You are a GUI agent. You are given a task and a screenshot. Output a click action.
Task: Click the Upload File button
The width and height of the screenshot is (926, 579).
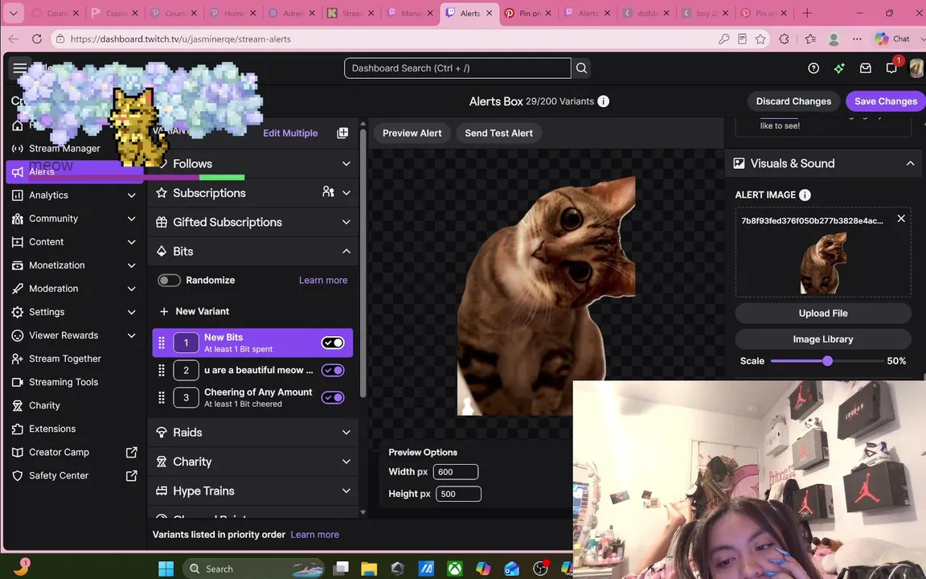pos(822,313)
